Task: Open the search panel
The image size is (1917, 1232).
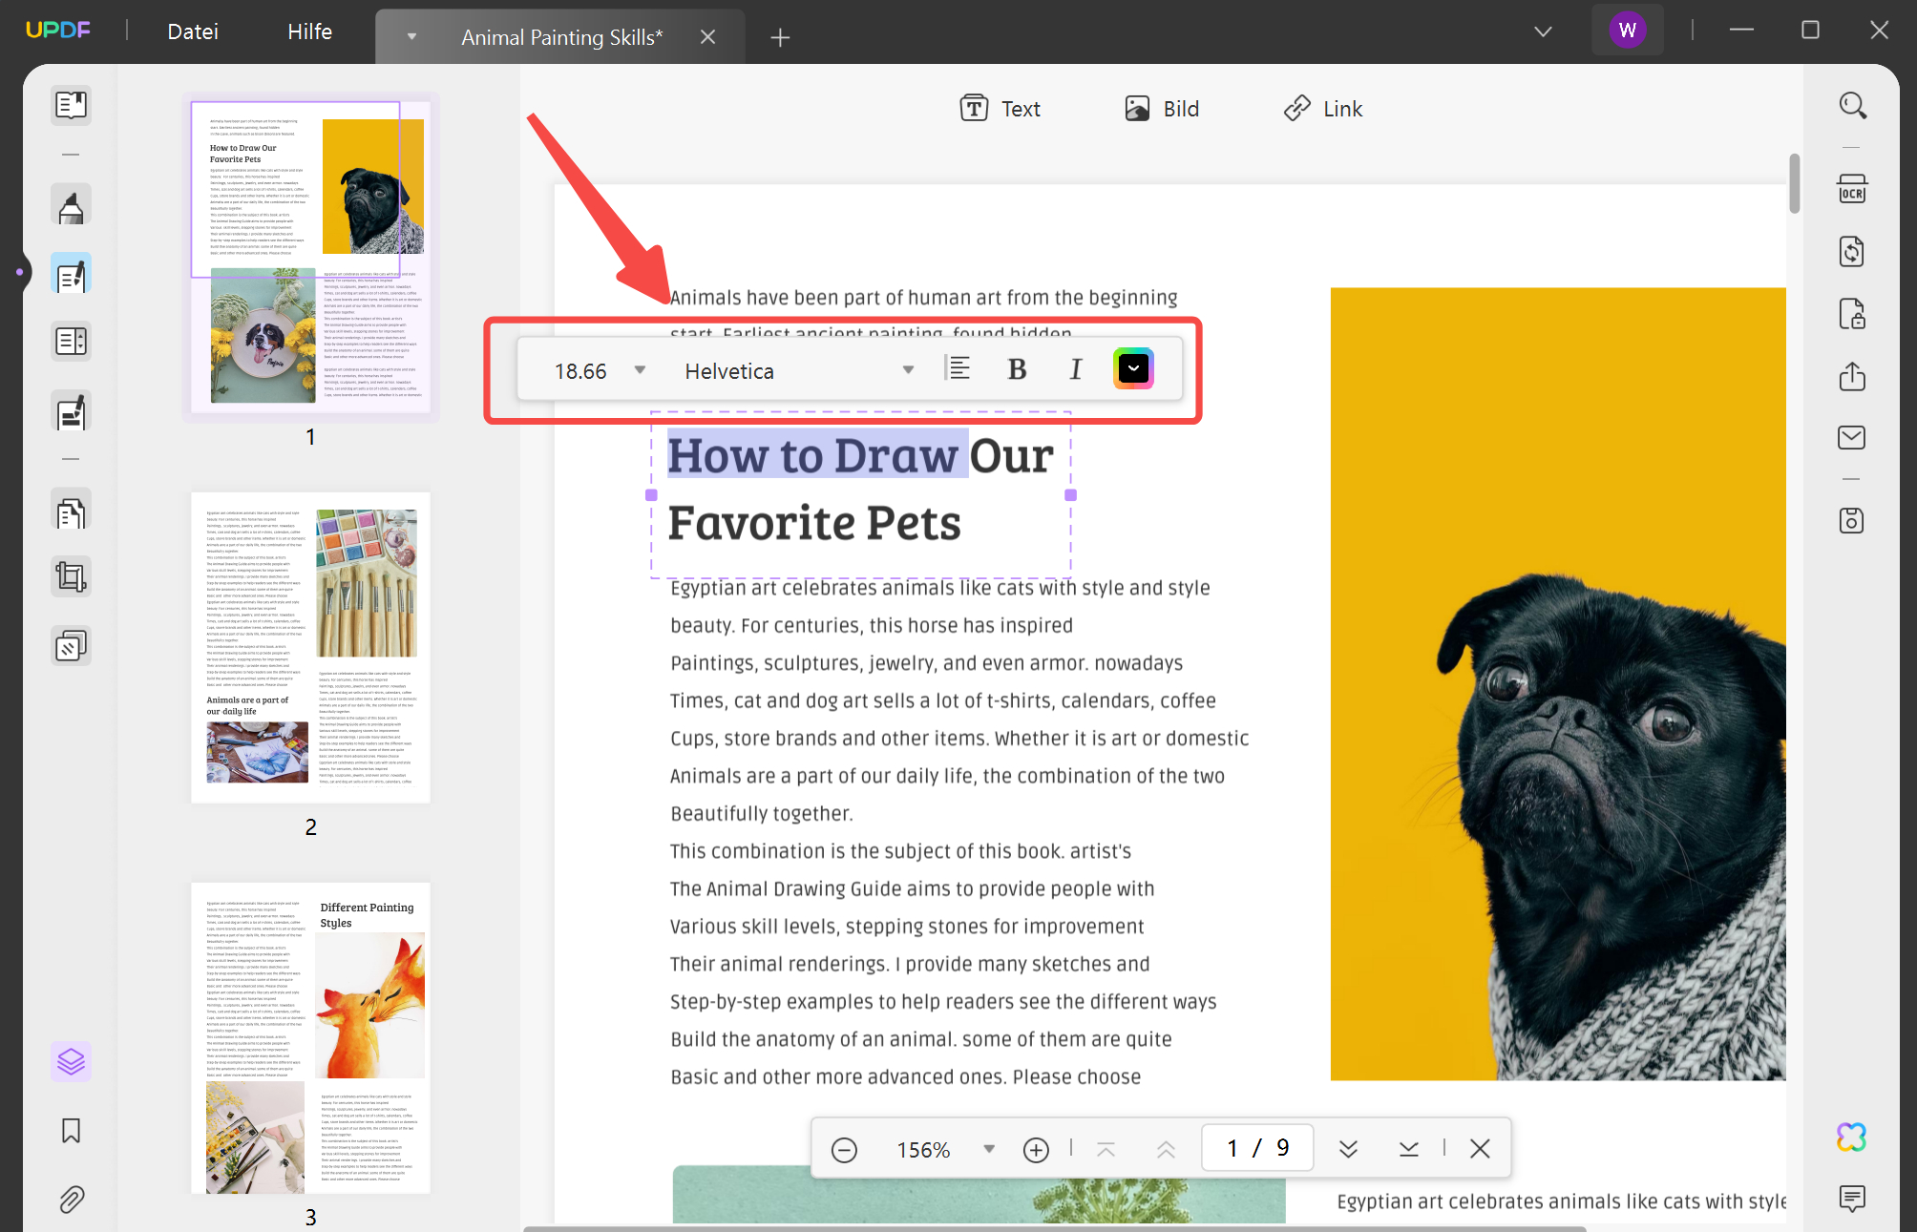Action: coord(1851,105)
